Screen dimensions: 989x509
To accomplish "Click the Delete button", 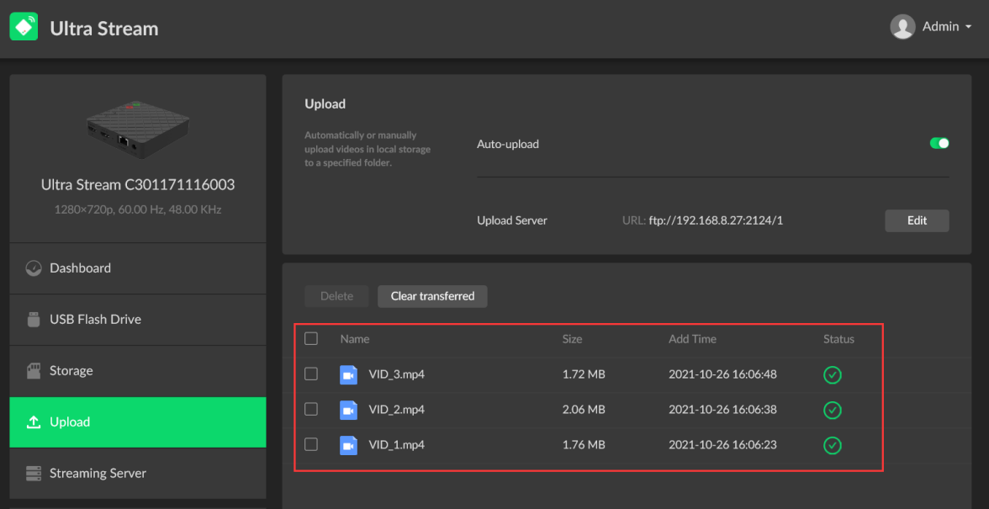I will pos(336,296).
